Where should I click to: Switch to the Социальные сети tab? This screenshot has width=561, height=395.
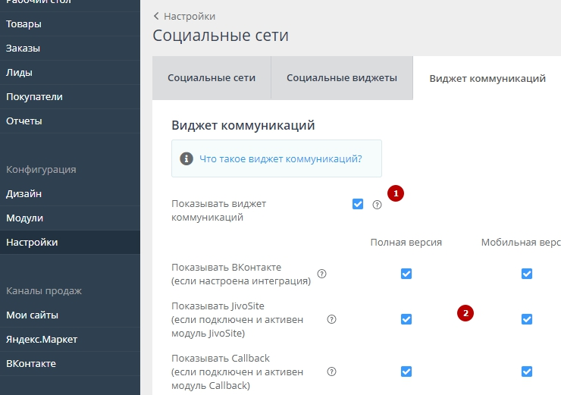(x=212, y=78)
